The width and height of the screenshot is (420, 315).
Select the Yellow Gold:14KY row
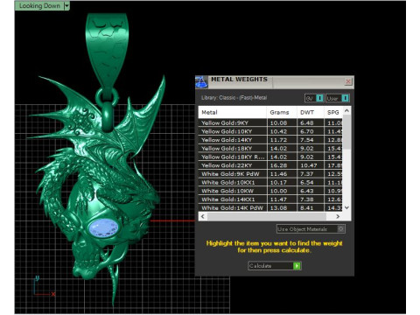point(270,140)
